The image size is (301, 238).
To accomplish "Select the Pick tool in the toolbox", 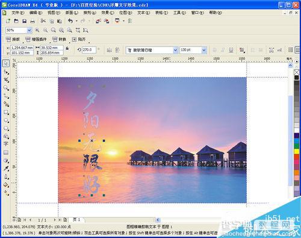I will pyautogui.click(x=6, y=63).
